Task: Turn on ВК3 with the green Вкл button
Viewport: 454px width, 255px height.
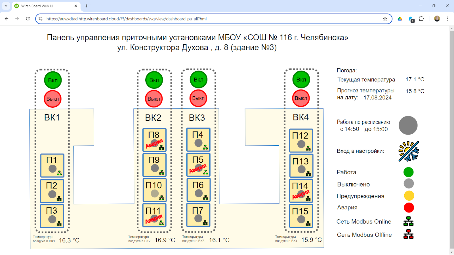Action: point(199,80)
